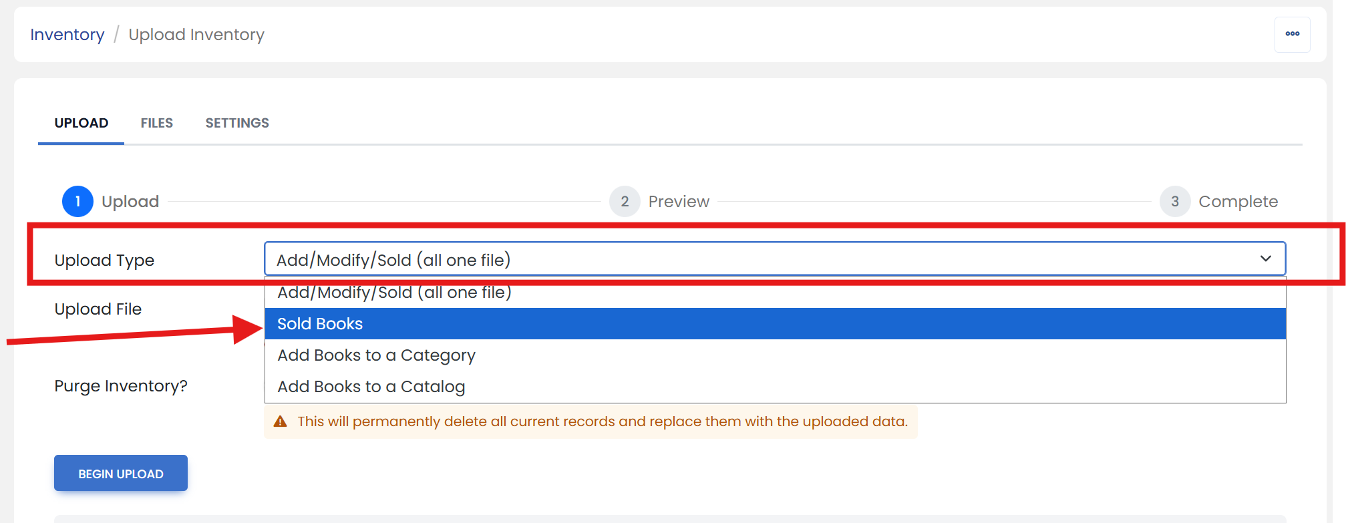Open the Upload Type combo box
The width and height of the screenshot is (1346, 523).
click(x=775, y=258)
